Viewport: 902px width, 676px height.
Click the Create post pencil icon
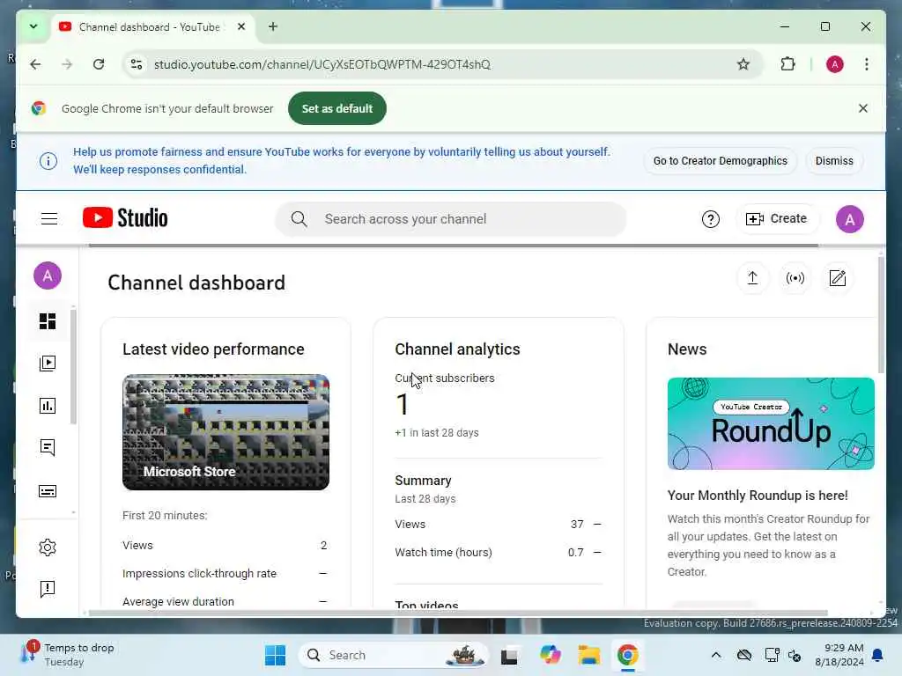[838, 278]
